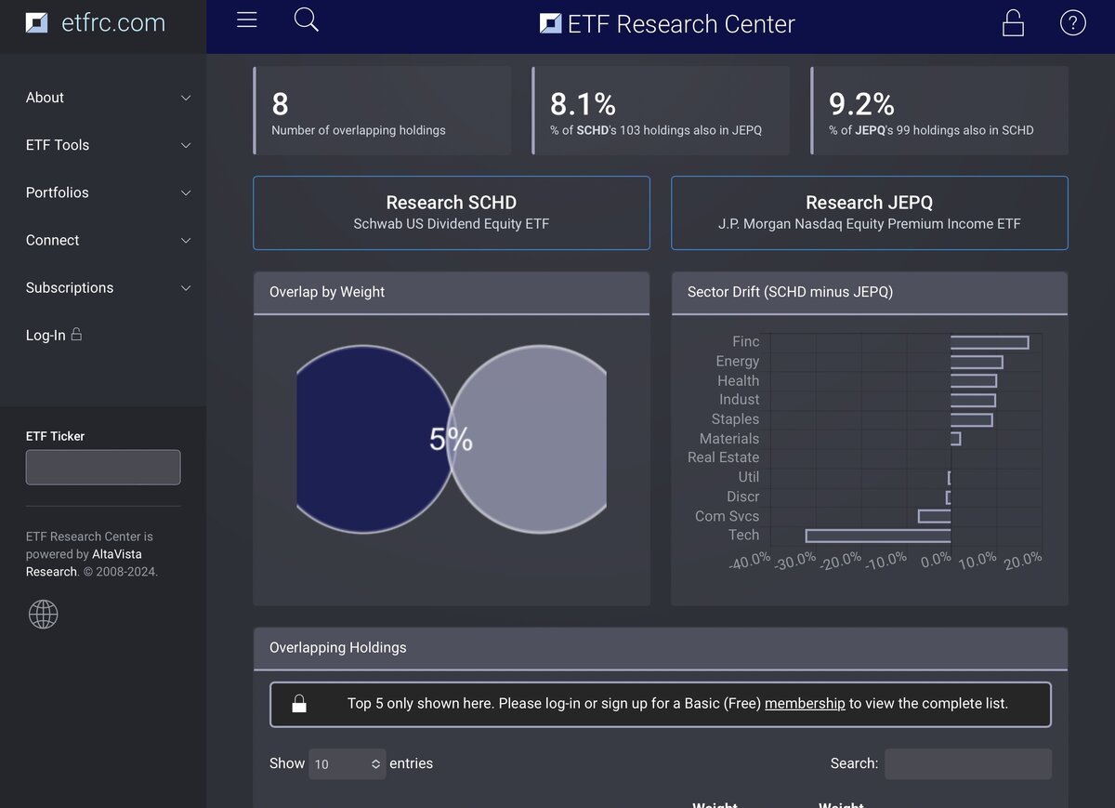Follow the membership link

805,704
